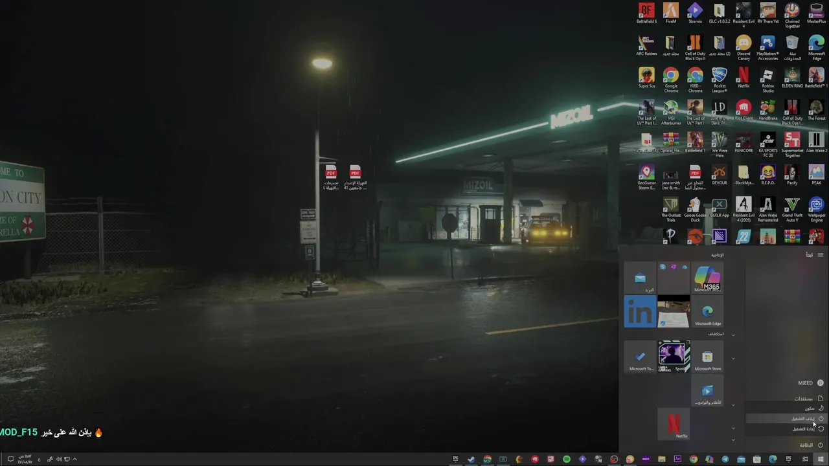Open the PEAK desktop shortcut
This screenshot has width=829, height=466.
click(816, 175)
